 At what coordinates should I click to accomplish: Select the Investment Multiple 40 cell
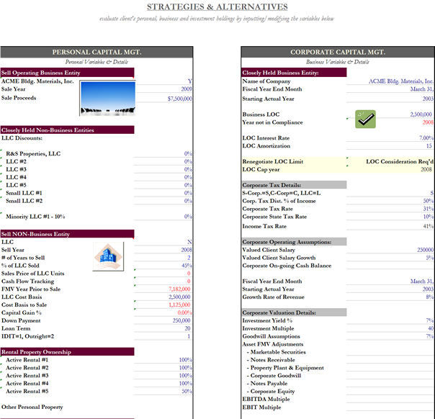pyautogui.click(x=429, y=328)
